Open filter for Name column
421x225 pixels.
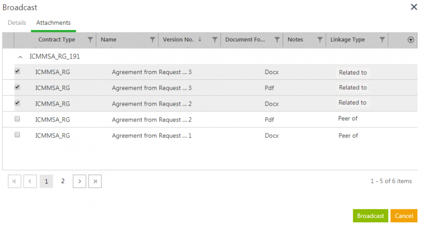click(153, 40)
